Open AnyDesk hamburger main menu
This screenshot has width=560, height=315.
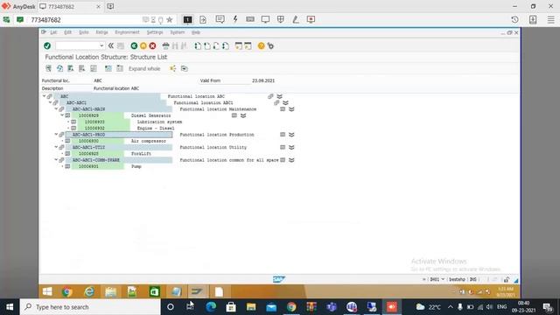(551, 19)
